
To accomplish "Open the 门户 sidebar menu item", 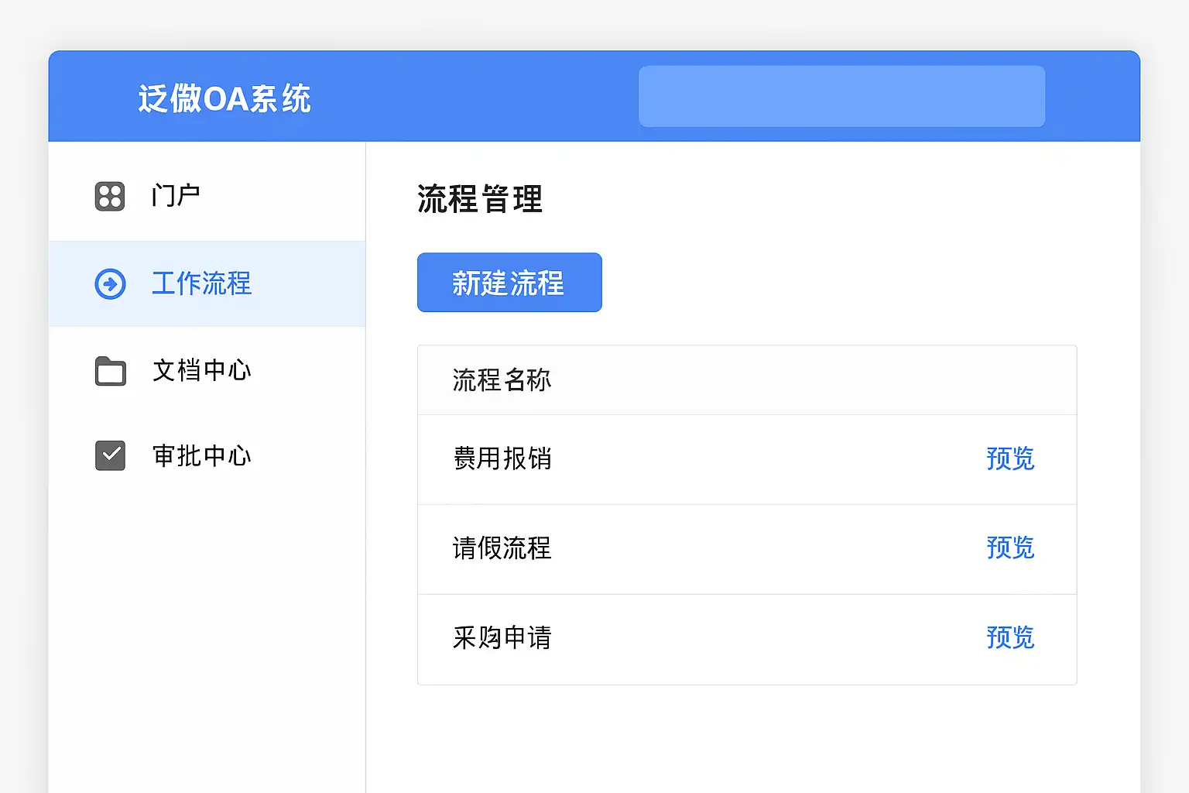I will click(x=176, y=196).
